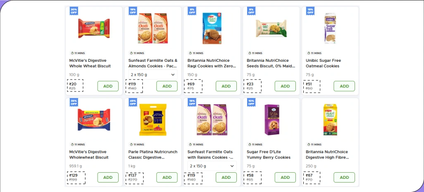Open the McVitie's Digestive Whole Wheat Biscuit image

[94, 28]
